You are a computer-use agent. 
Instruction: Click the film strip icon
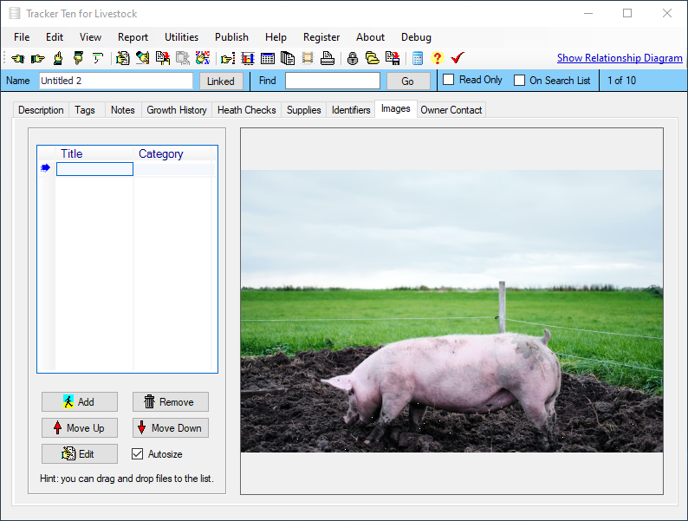pyautogui.click(x=308, y=58)
